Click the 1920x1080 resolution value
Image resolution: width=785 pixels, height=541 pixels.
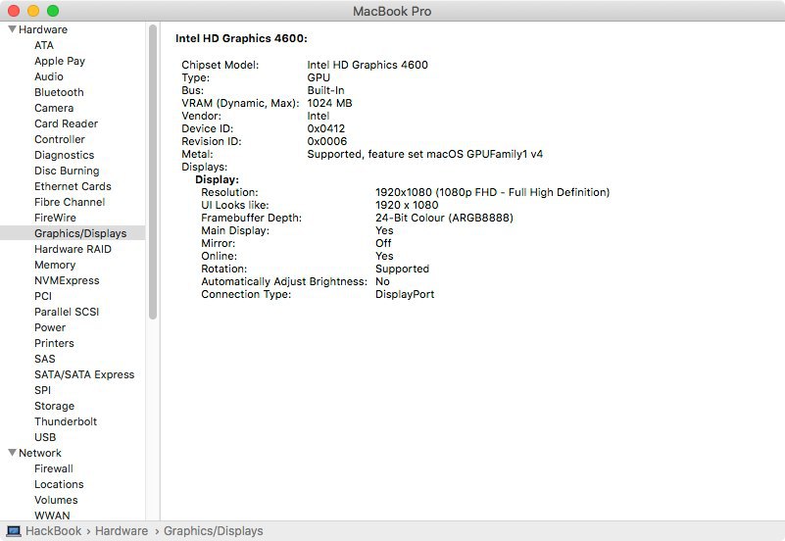(492, 193)
